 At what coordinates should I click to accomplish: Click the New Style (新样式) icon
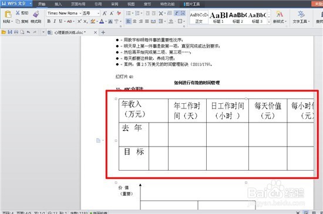[x=280, y=14]
